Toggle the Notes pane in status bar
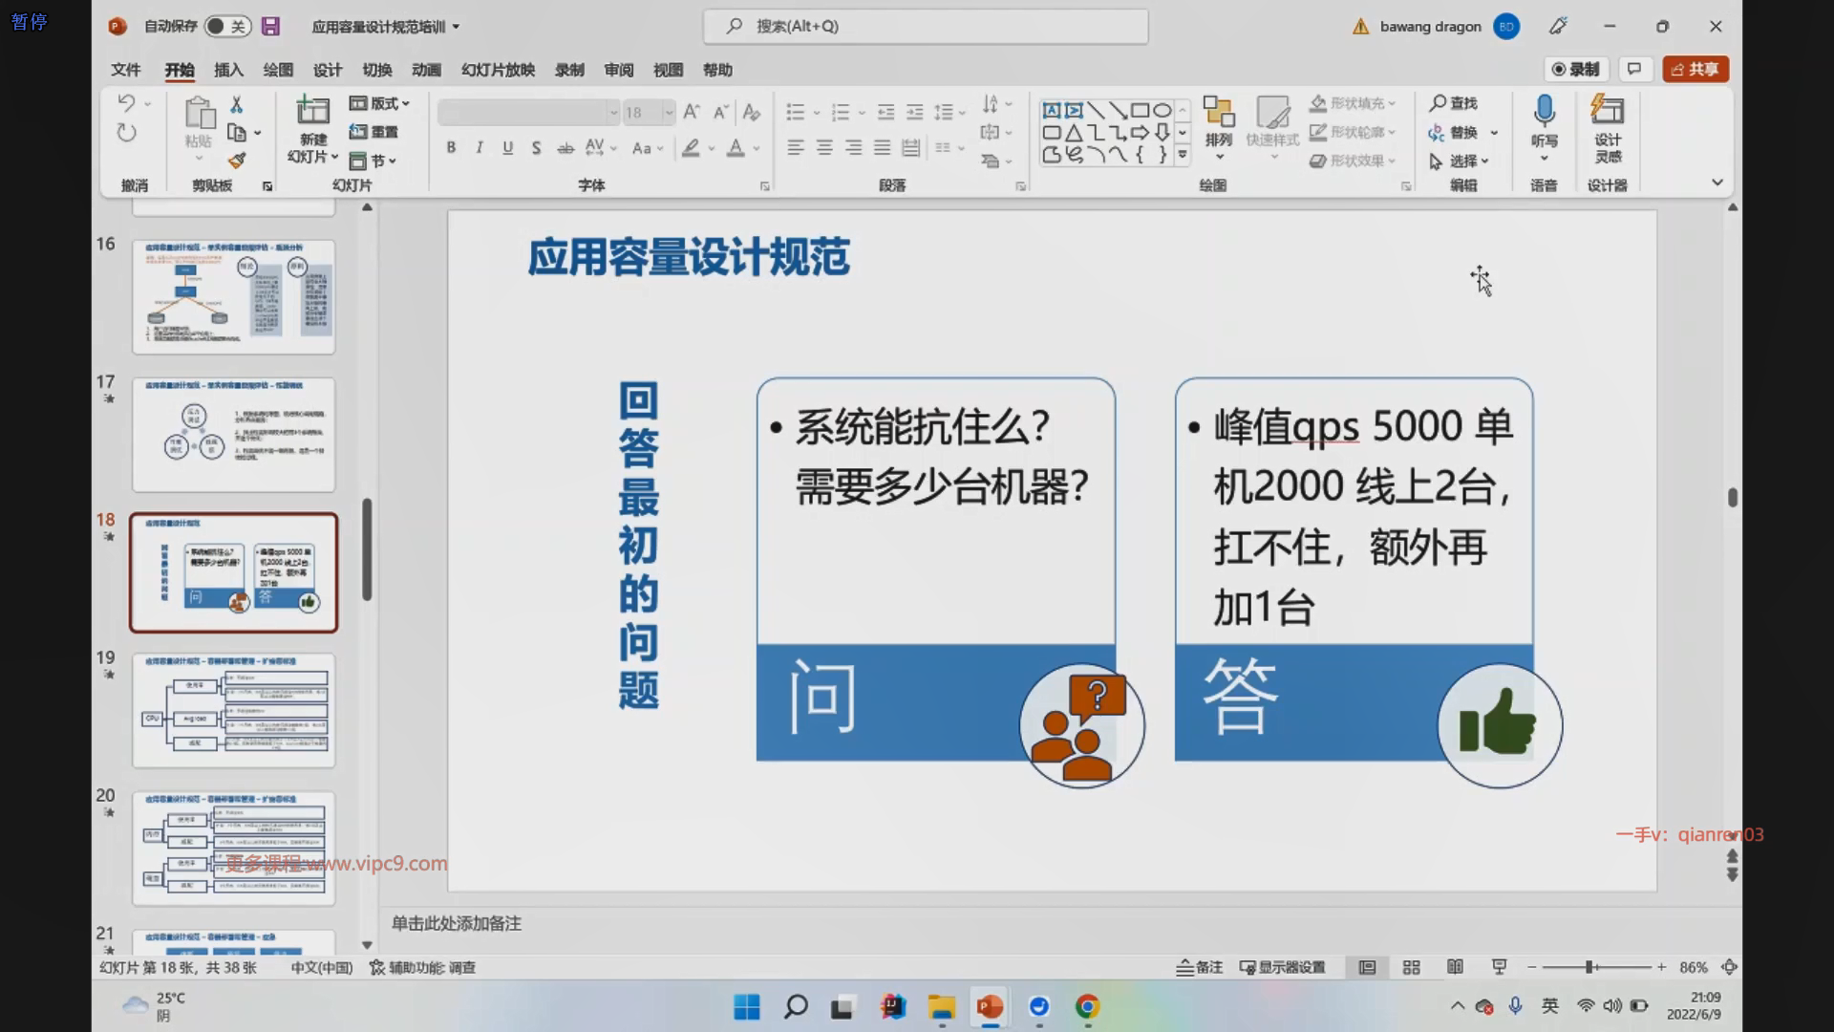 coord(1200,967)
